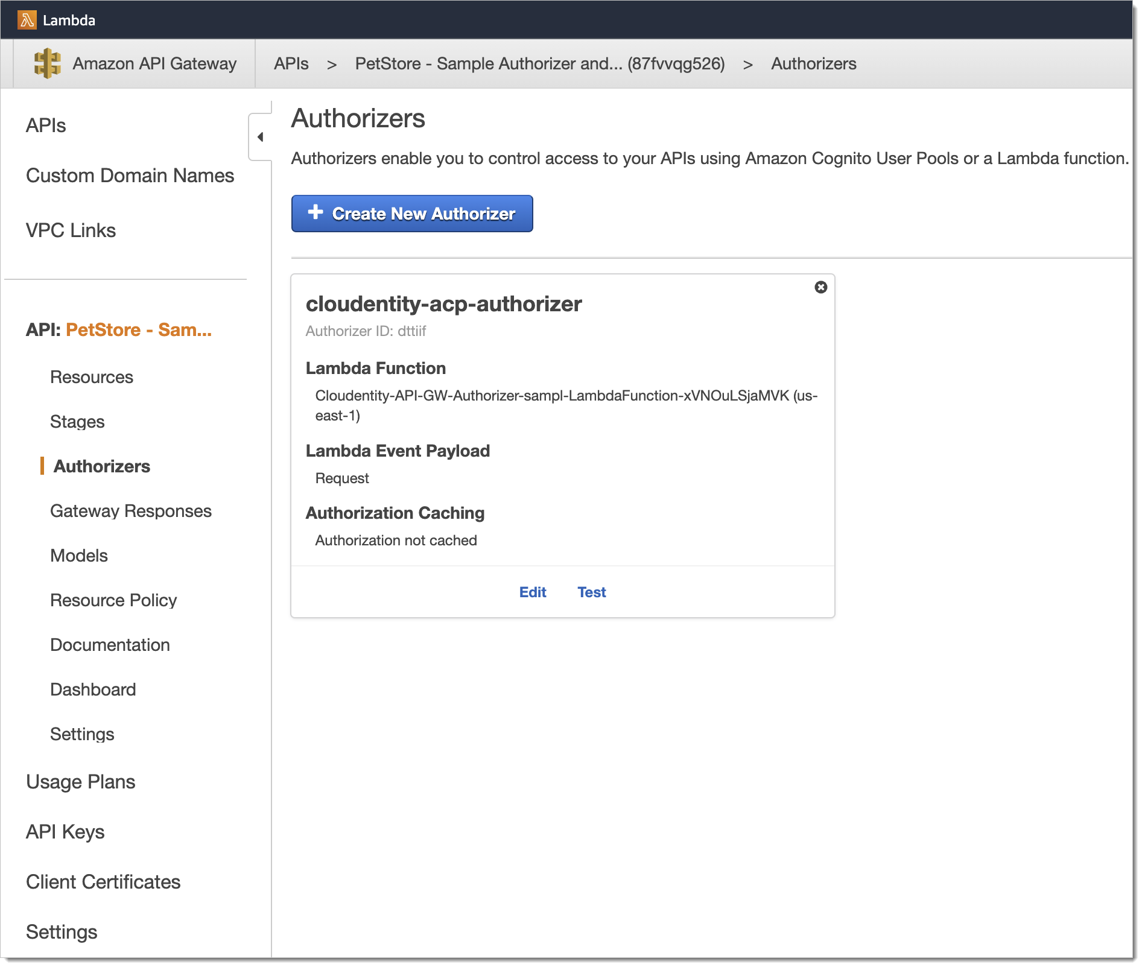Click the PetStore - Sam... API name
1142x967 pixels.
click(139, 330)
